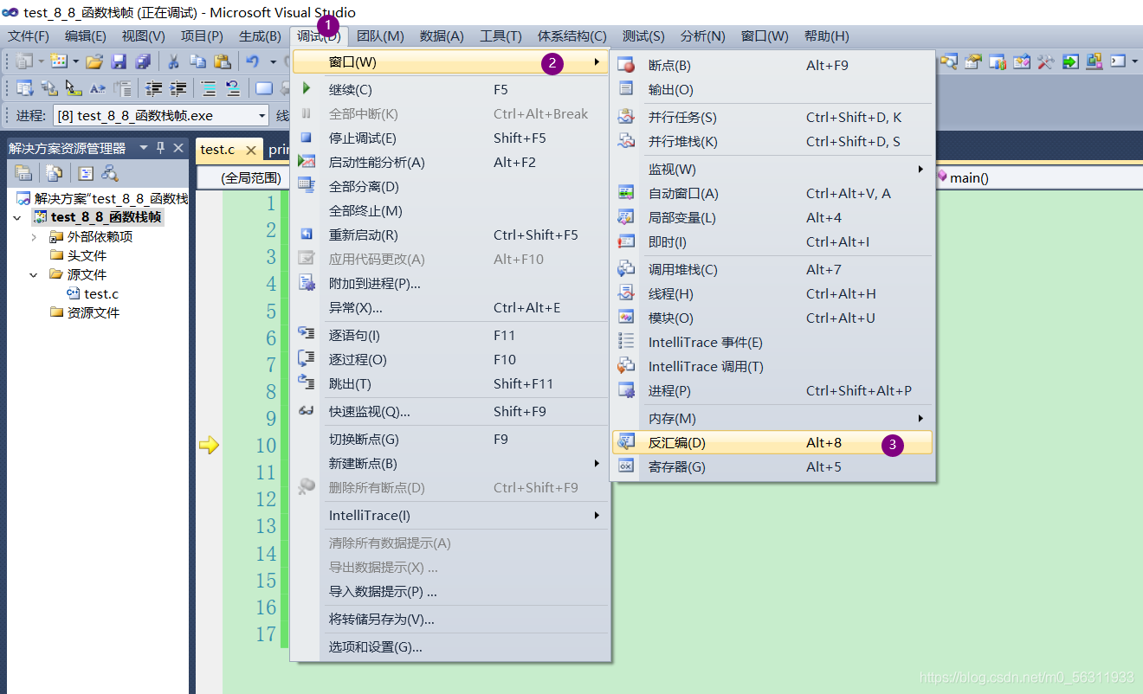Click the Undo arrow toolbar icon
Viewport: 1143px width, 694px height.
(253, 61)
